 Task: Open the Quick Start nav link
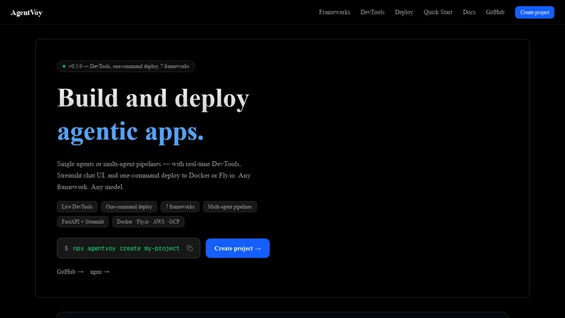[438, 12]
